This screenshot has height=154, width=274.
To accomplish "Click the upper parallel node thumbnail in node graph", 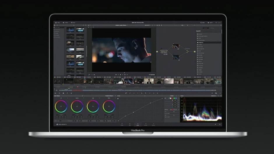I will [x=175, y=46].
